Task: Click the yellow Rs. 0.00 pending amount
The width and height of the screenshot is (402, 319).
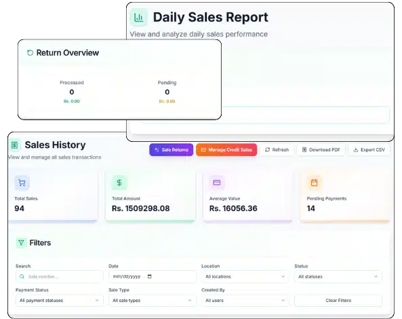Action: pos(167,101)
